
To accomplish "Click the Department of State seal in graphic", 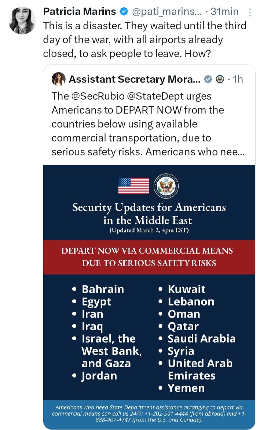I will pyautogui.click(x=166, y=186).
